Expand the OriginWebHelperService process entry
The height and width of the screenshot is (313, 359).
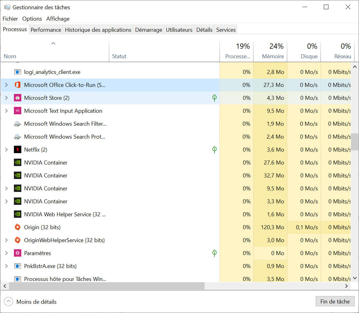6,240
